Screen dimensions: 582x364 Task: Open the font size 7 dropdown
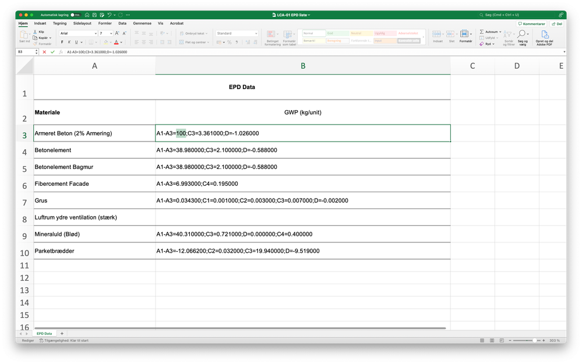click(111, 33)
